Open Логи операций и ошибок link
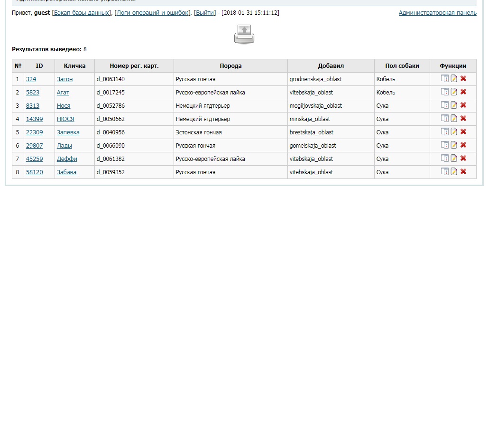488x422 pixels. point(153,13)
